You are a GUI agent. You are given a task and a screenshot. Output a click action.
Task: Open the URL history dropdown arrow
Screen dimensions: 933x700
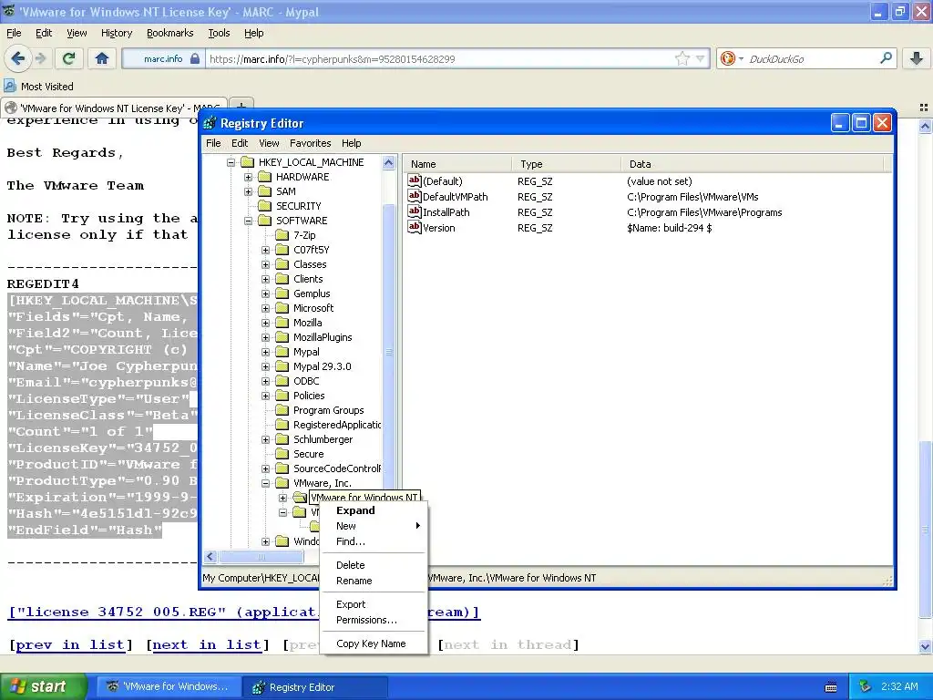tap(701, 58)
